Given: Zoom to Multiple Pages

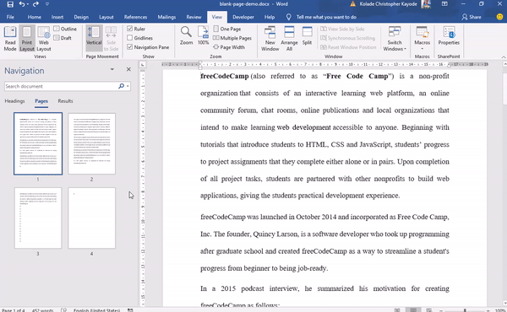Looking at the screenshot, I should [232, 38].
